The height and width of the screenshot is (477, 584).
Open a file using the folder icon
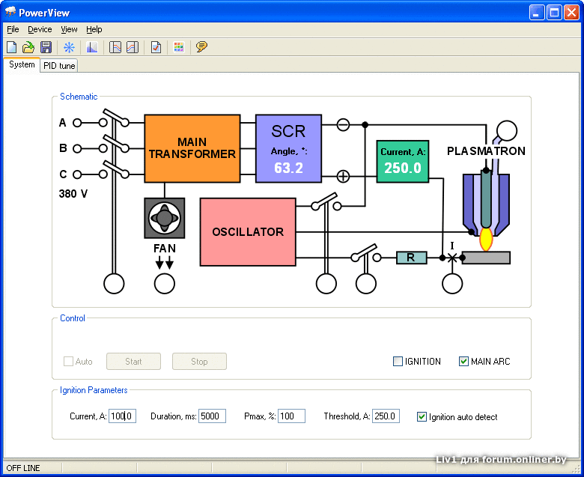(28, 47)
